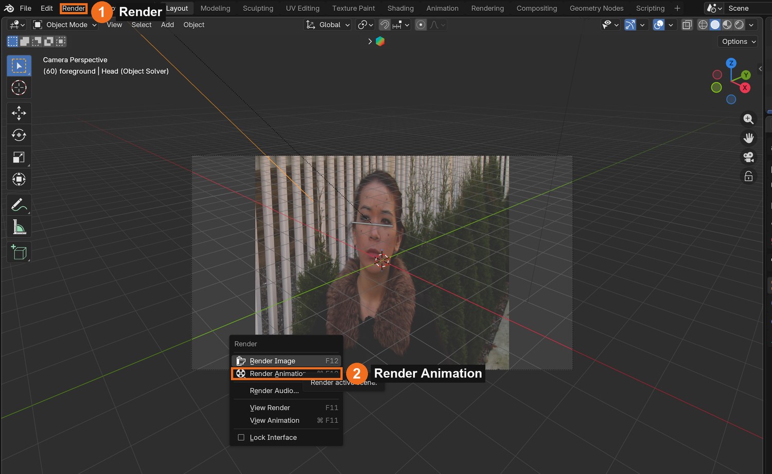Toggle X-ray view button
The width and height of the screenshot is (772, 474).
[687, 25]
